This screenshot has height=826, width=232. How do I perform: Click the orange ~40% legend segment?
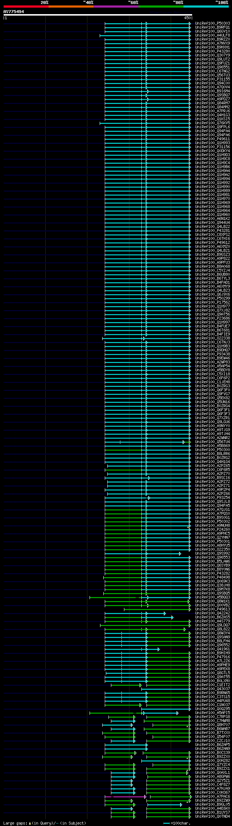point(71,7)
